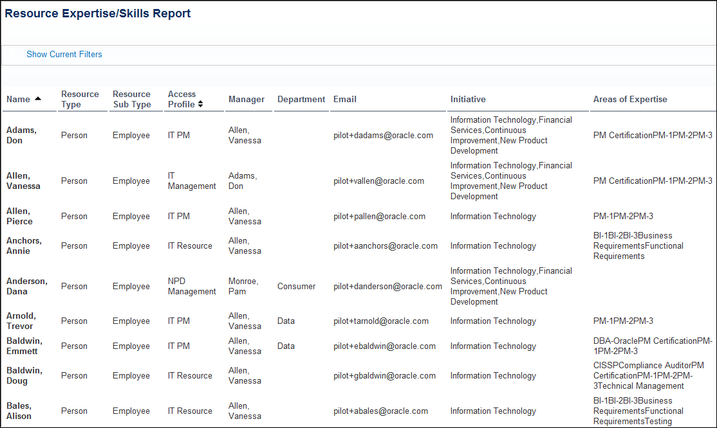This screenshot has width=717, height=428.
Task: Click email pilot+dadams@oracle.com
Action: [x=383, y=135]
